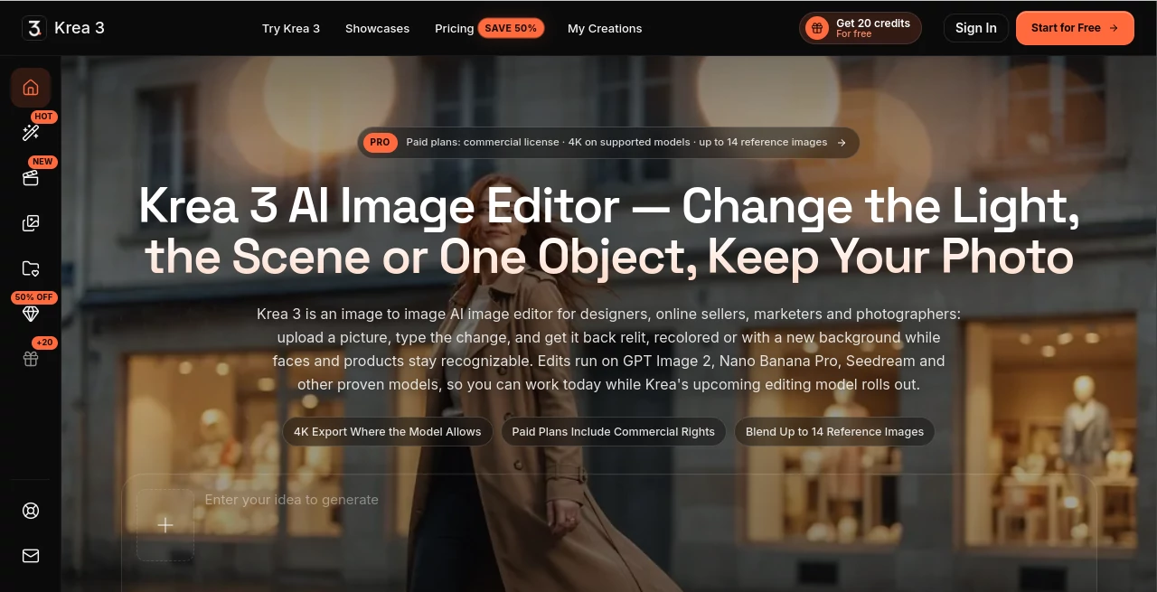Click the Krea 3 logo icon
Image resolution: width=1157 pixels, height=592 pixels.
[33, 28]
